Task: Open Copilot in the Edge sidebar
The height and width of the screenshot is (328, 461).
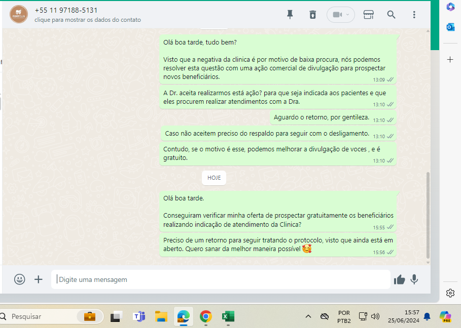Action: coord(450,7)
